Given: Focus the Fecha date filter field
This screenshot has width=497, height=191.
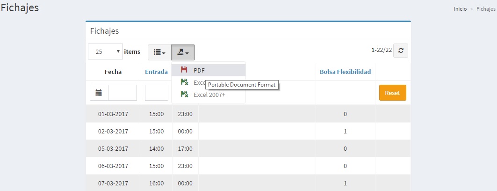Looking at the screenshot, I should coord(122,93).
